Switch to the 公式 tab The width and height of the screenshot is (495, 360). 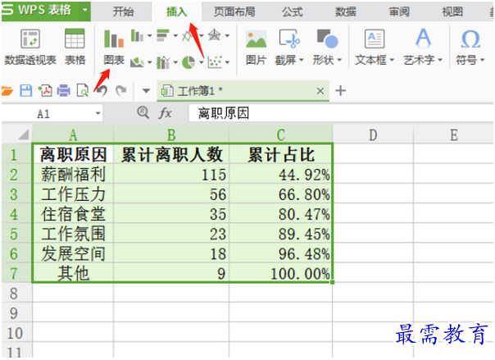click(x=293, y=12)
